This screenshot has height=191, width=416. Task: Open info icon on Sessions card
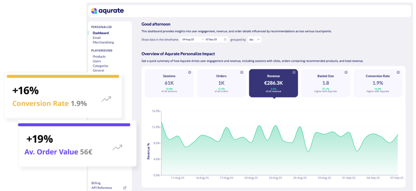pos(190,72)
